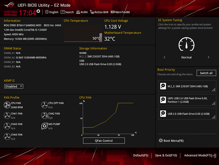Click the DIMM_B2 N/A row
This screenshot has width=219, height=165.
(x=12, y=66)
